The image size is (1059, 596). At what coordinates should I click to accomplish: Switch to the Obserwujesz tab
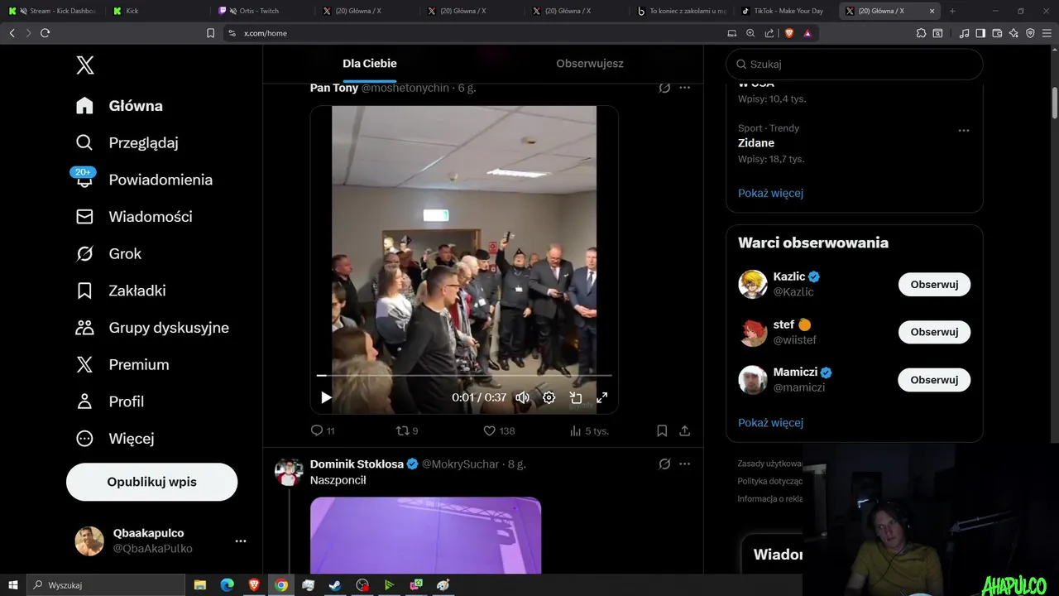pos(590,64)
